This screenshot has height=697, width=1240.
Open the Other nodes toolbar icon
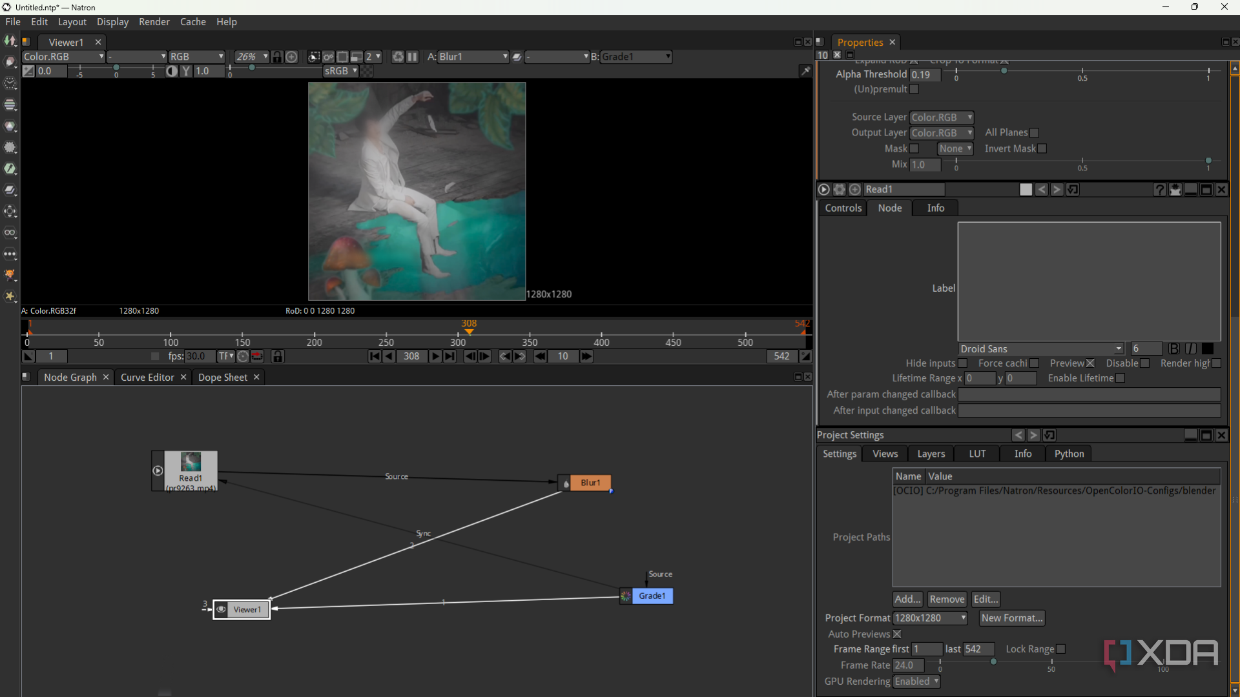click(x=10, y=254)
